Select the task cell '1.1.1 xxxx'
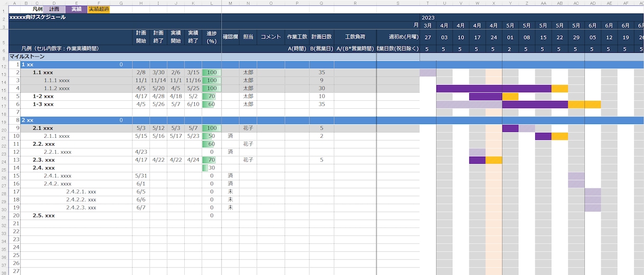 57,80
